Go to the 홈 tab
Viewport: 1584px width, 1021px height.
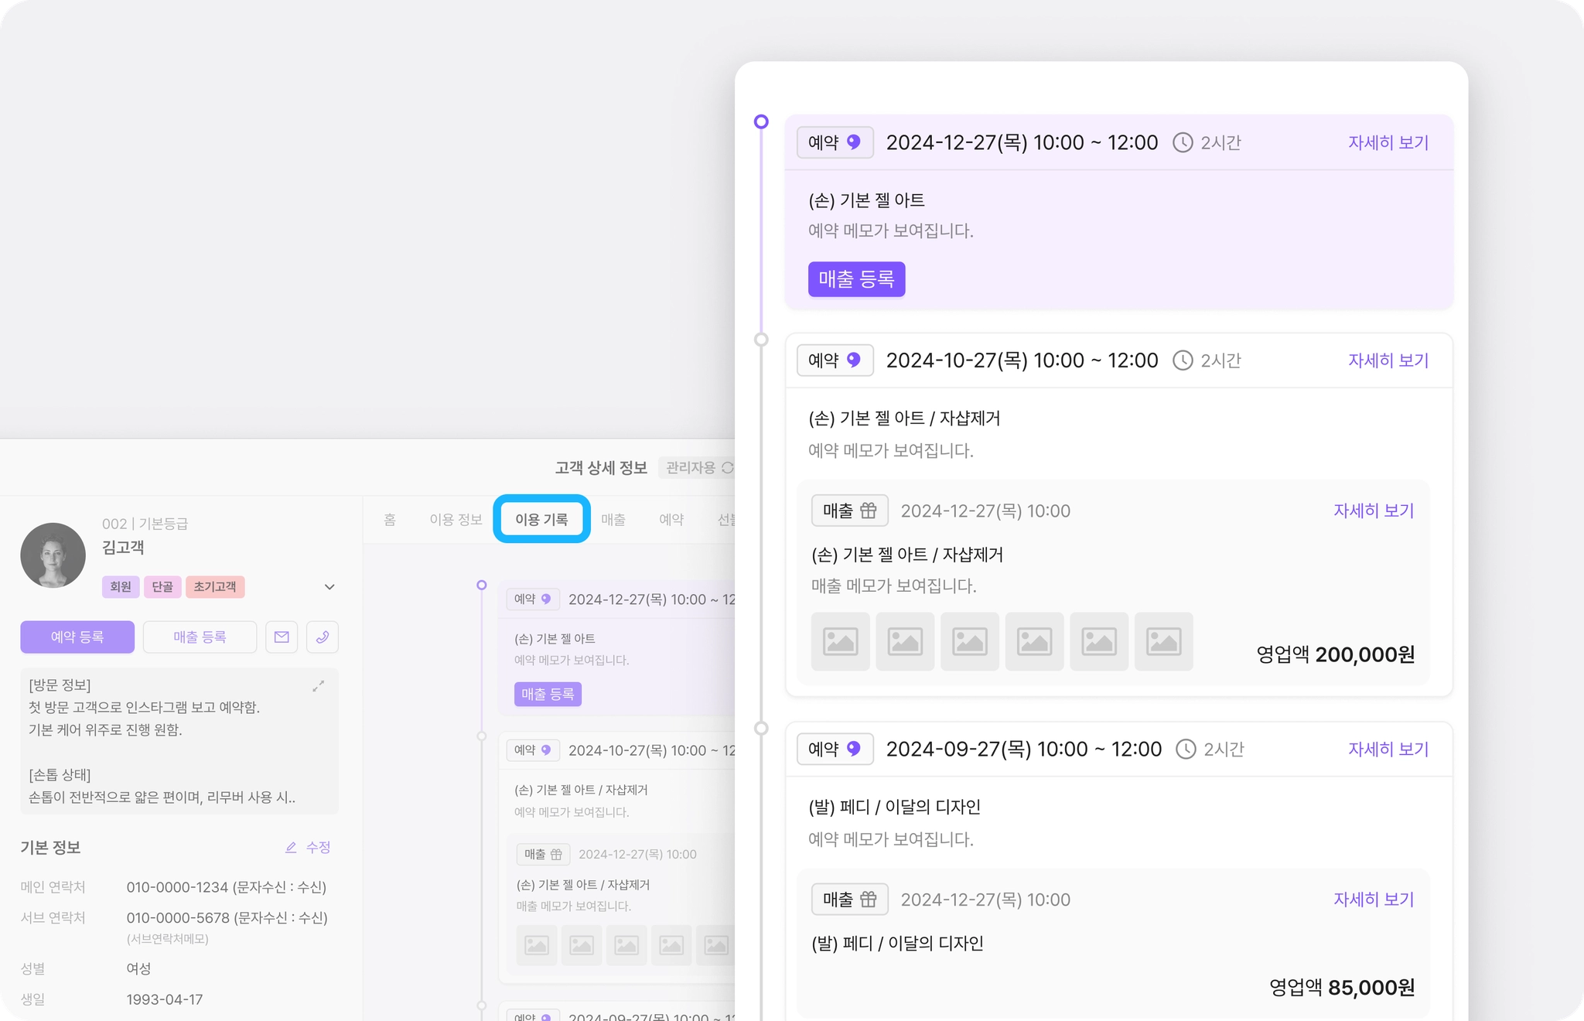390,520
